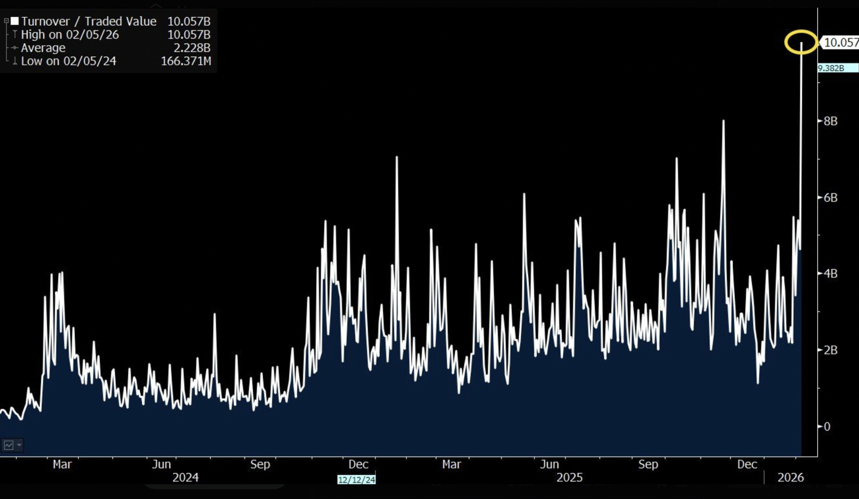Click the 12/12/24 date marker on the axis
This screenshot has width=859, height=499.
(356, 479)
